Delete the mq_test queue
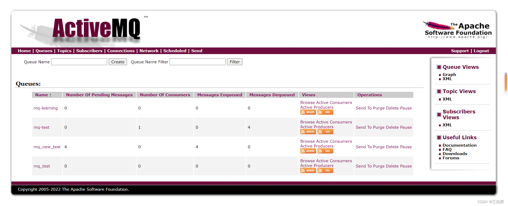The width and height of the screenshot is (508, 206). [392, 166]
